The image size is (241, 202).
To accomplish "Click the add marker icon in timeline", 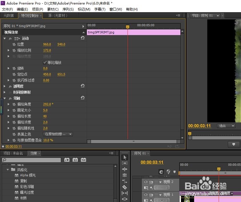I will point(174,172).
